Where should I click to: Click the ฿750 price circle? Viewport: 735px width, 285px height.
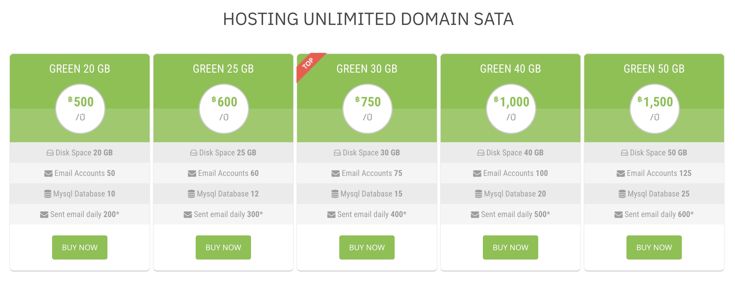pos(367,109)
